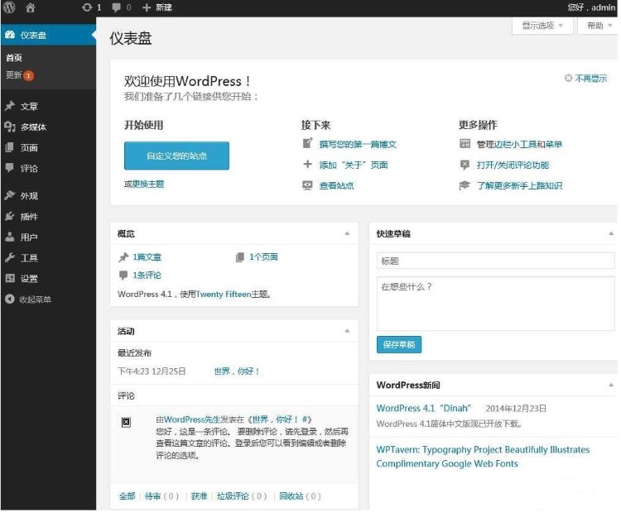Image resolution: width=621 pixels, height=532 pixels.
Task: Click the 更新 count badge
Action: 28,75
